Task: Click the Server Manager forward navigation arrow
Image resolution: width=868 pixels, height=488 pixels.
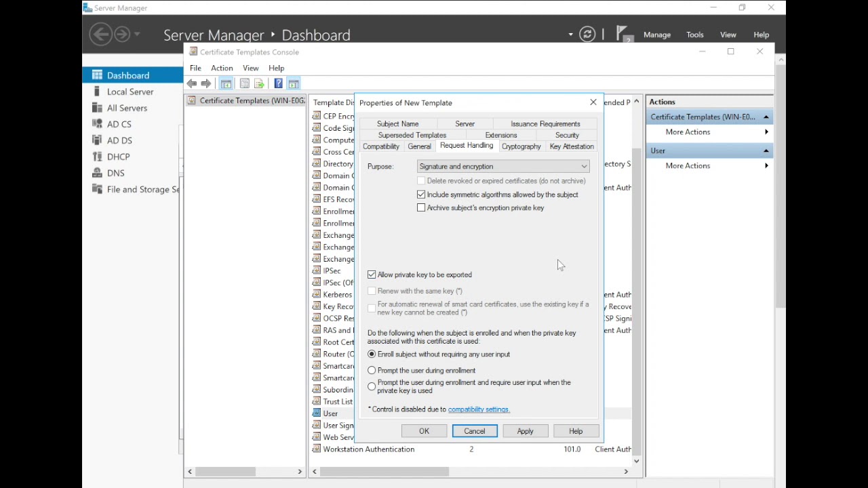Action: coord(122,34)
